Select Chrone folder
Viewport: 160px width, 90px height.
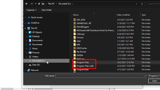(x=80, y=37)
